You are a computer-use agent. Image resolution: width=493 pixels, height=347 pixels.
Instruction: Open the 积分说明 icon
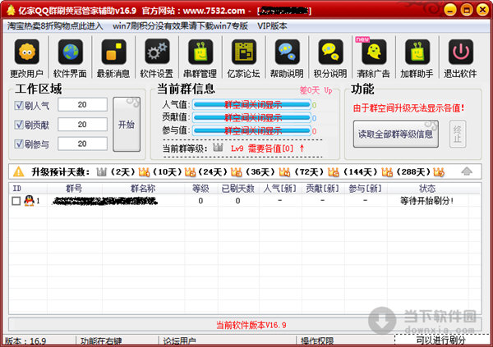tap(330, 53)
